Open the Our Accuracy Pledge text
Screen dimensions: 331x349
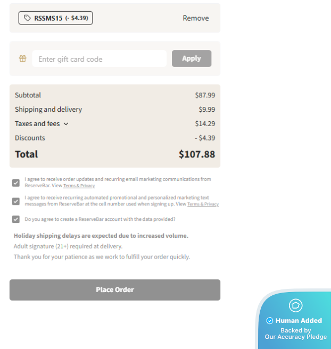coord(296,337)
